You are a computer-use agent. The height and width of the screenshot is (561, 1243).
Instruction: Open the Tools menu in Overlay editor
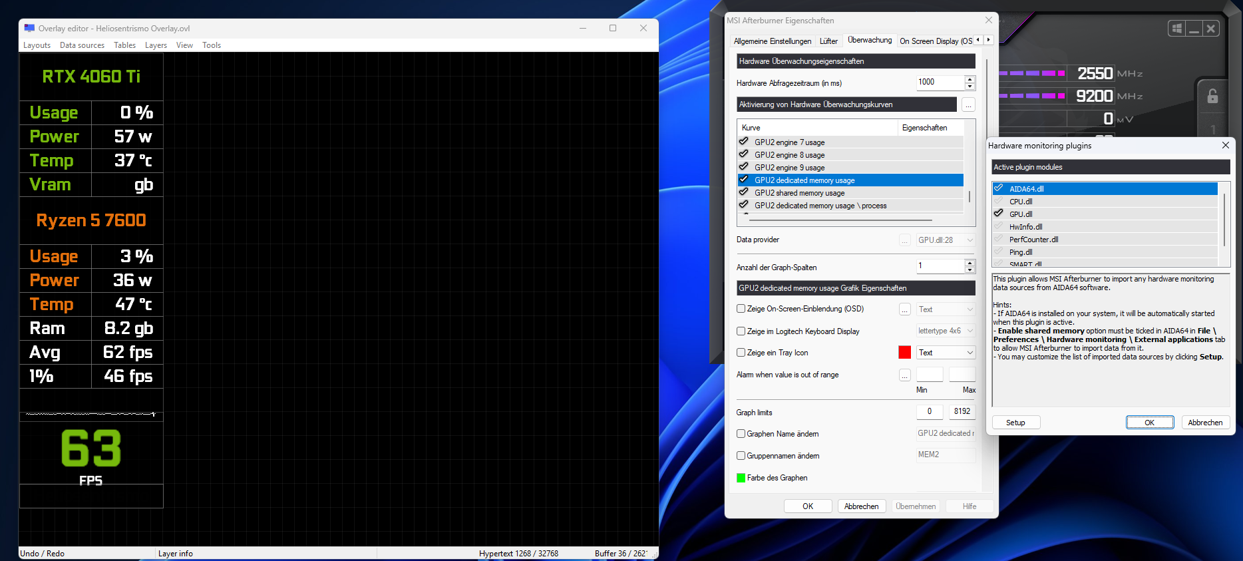pyautogui.click(x=212, y=45)
